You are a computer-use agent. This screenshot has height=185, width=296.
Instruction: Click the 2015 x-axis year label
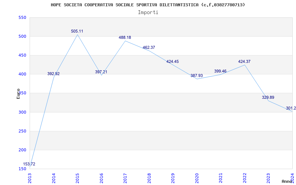77,178
